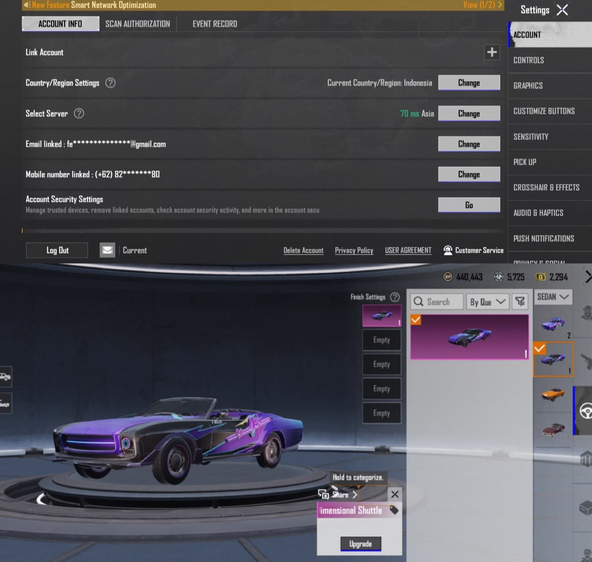Viewport: 592px width, 562px height.
Task: Open the steering wheel vehicle category
Action: (x=585, y=411)
